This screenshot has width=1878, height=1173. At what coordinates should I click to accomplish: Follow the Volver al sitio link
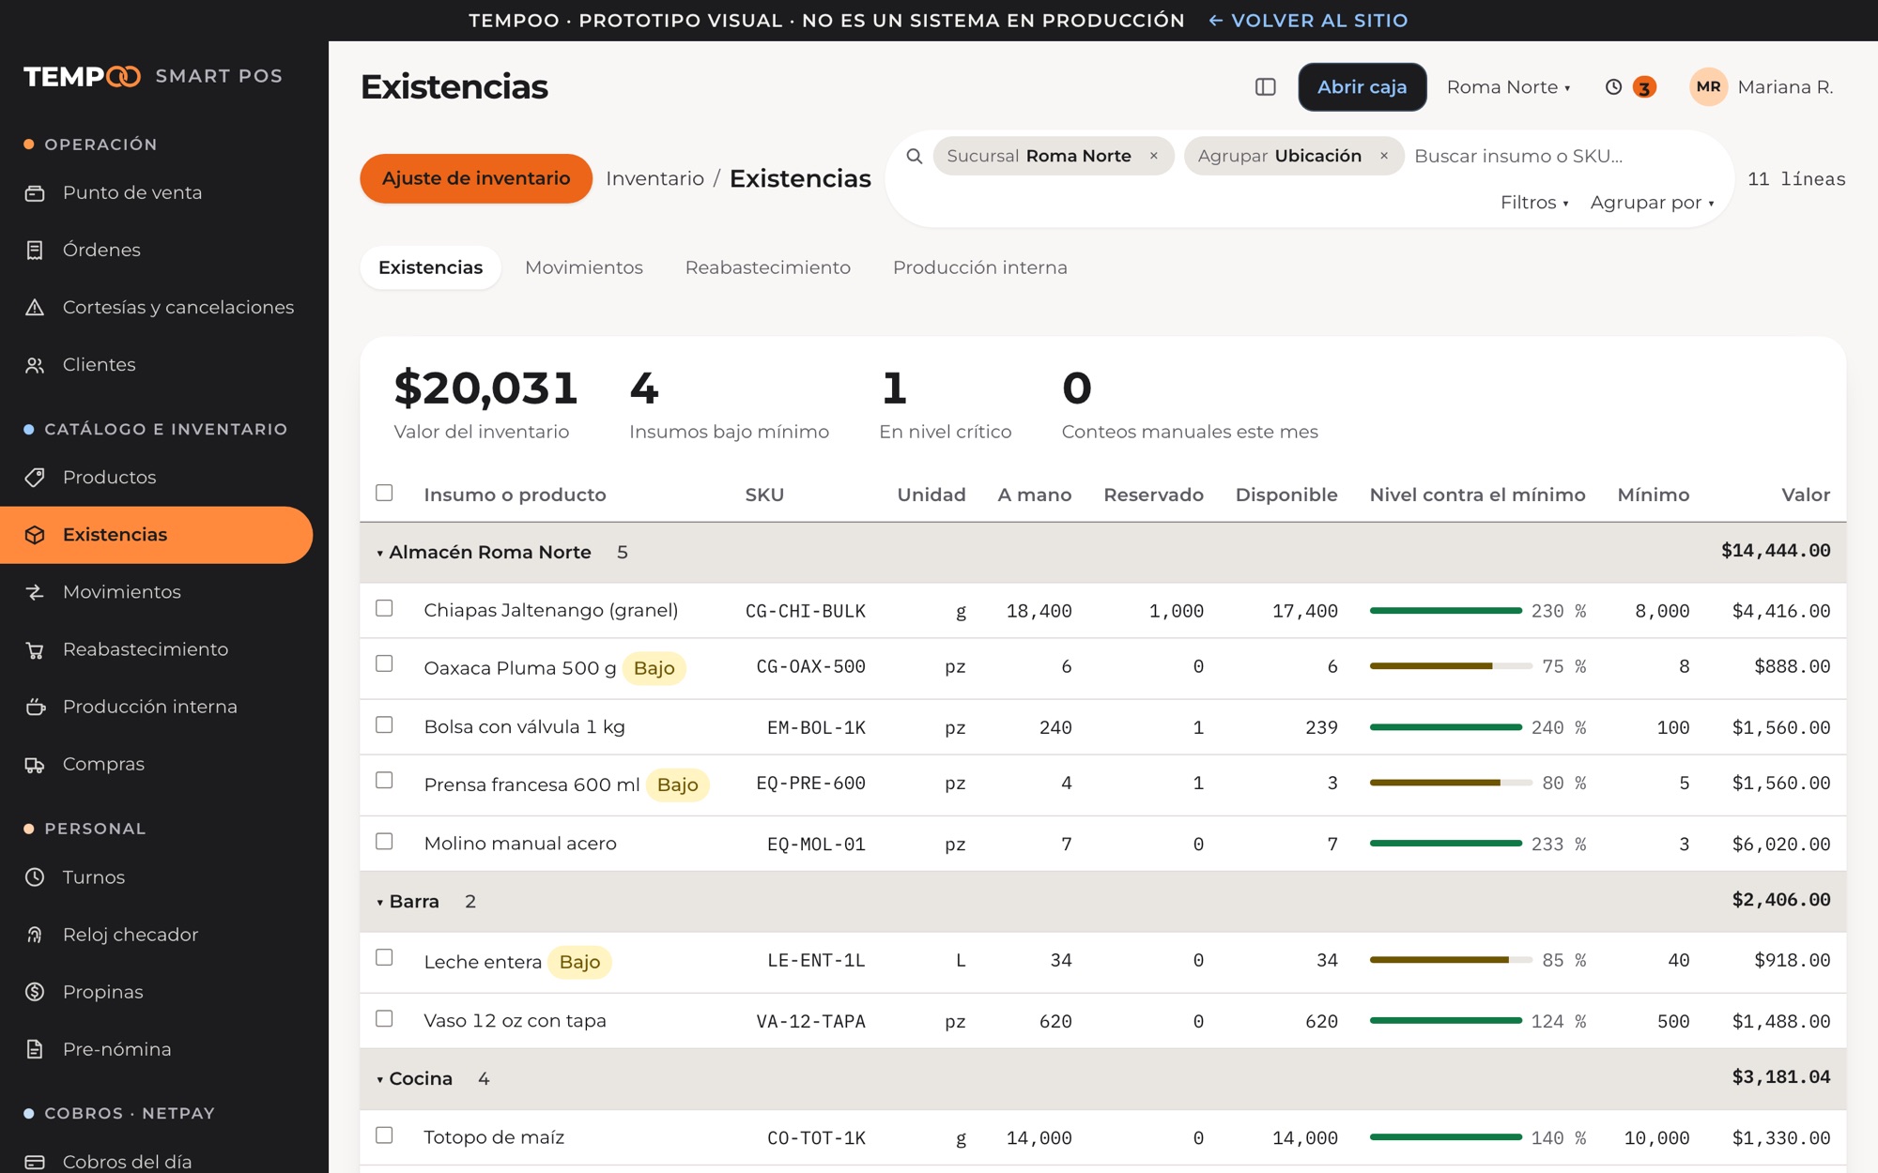1308,21
